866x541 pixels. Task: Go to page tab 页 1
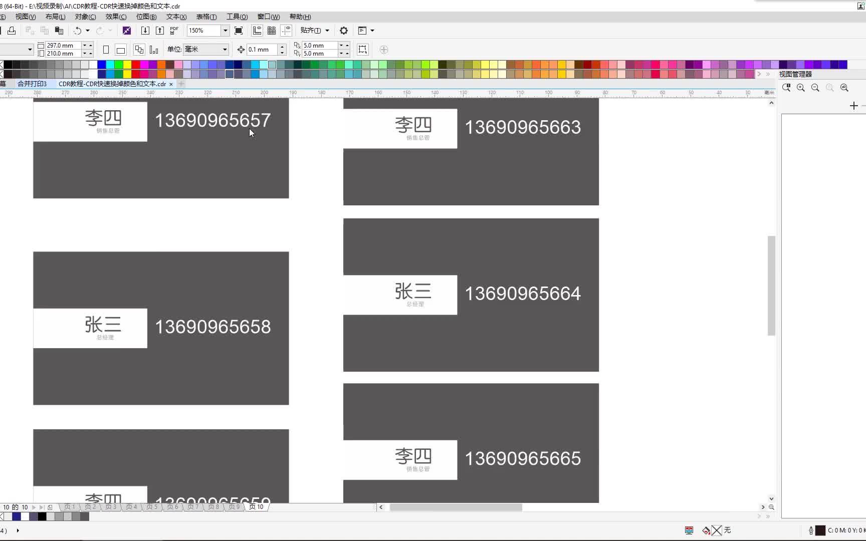tap(69, 507)
